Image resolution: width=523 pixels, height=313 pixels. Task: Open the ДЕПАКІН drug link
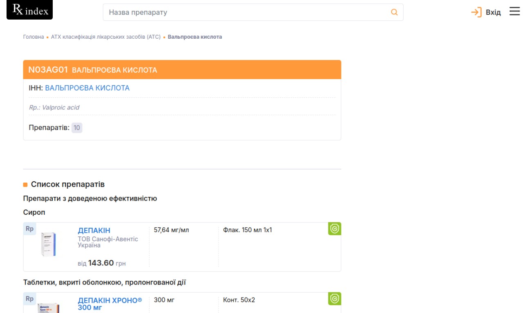click(94, 231)
